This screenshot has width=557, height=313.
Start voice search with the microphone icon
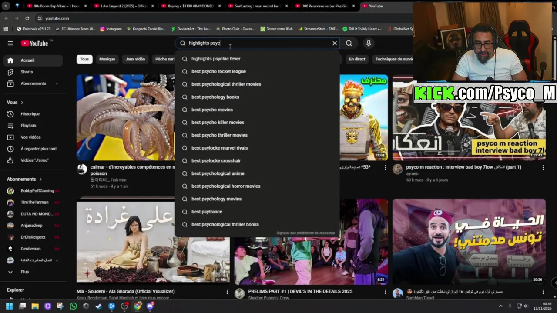pyautogui.click(x=369, y=43)
